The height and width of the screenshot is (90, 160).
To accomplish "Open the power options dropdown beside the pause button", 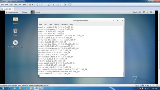I will tap(32, 4).
